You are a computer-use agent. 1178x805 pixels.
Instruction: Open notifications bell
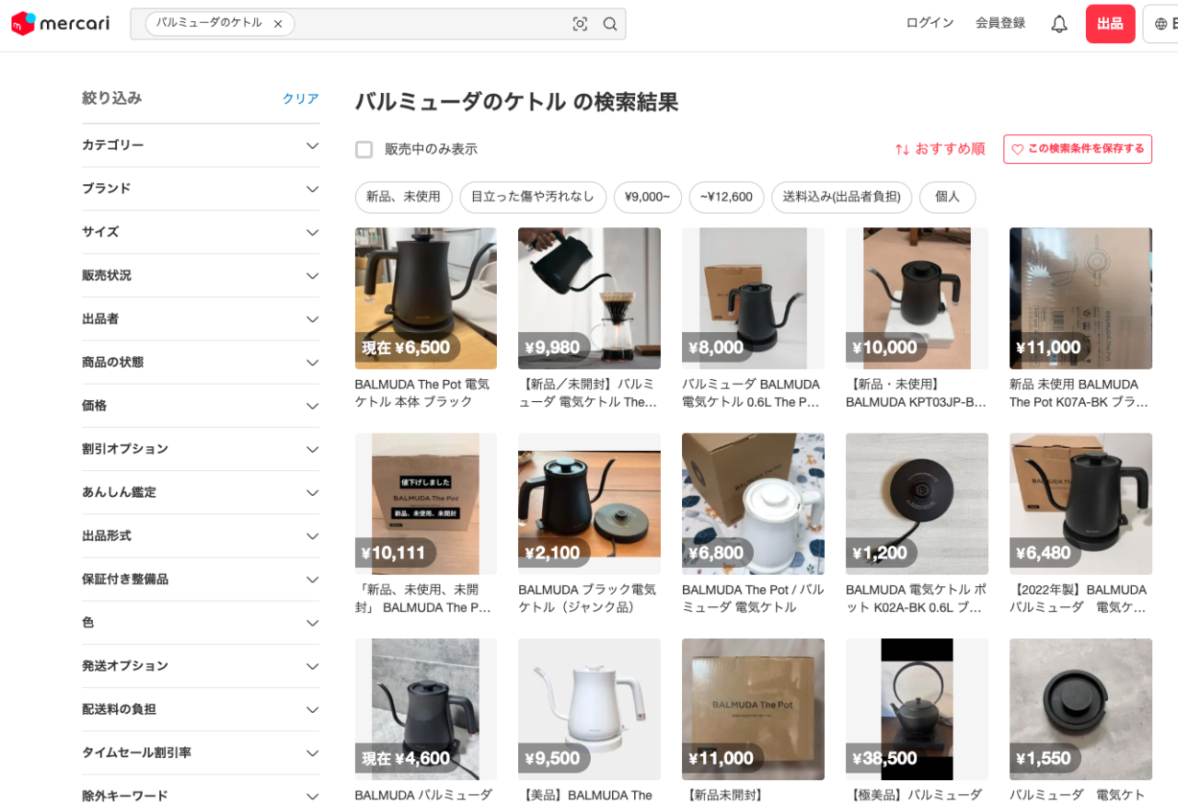point(1059,24)
